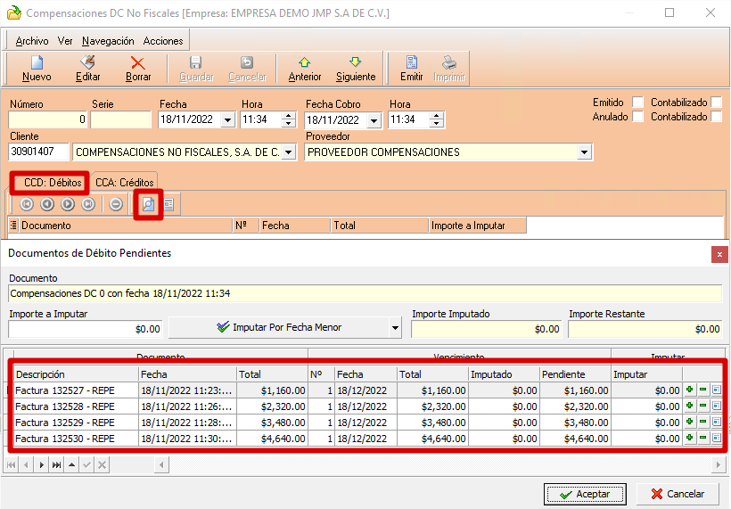This screenshot has height=509, width=731.
Task: Click the detail form icon next to magnifier
Action: [x=168, y=205]
